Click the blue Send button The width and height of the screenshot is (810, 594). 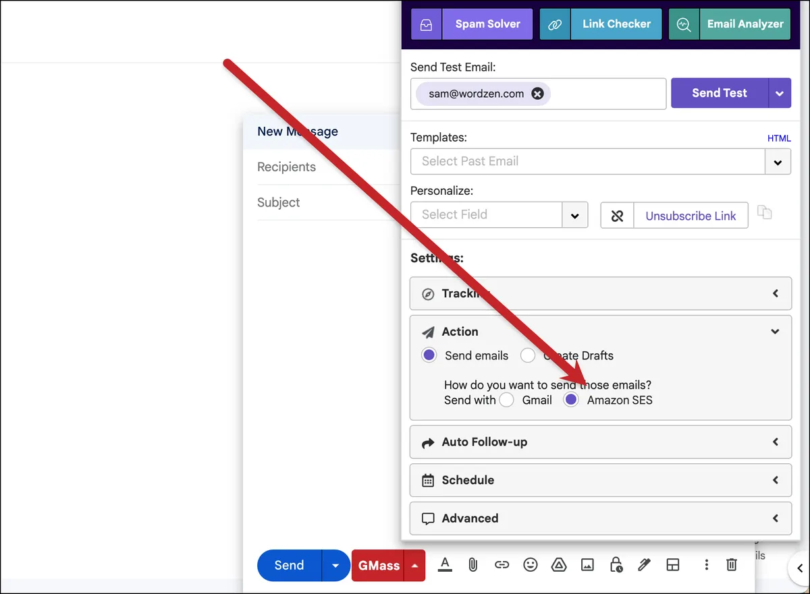pyautogui.click(x=290, y=566)
